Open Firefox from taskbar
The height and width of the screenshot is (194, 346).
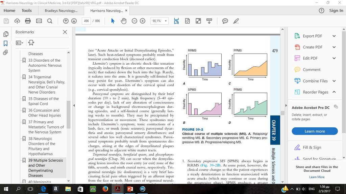pos(105,189)
